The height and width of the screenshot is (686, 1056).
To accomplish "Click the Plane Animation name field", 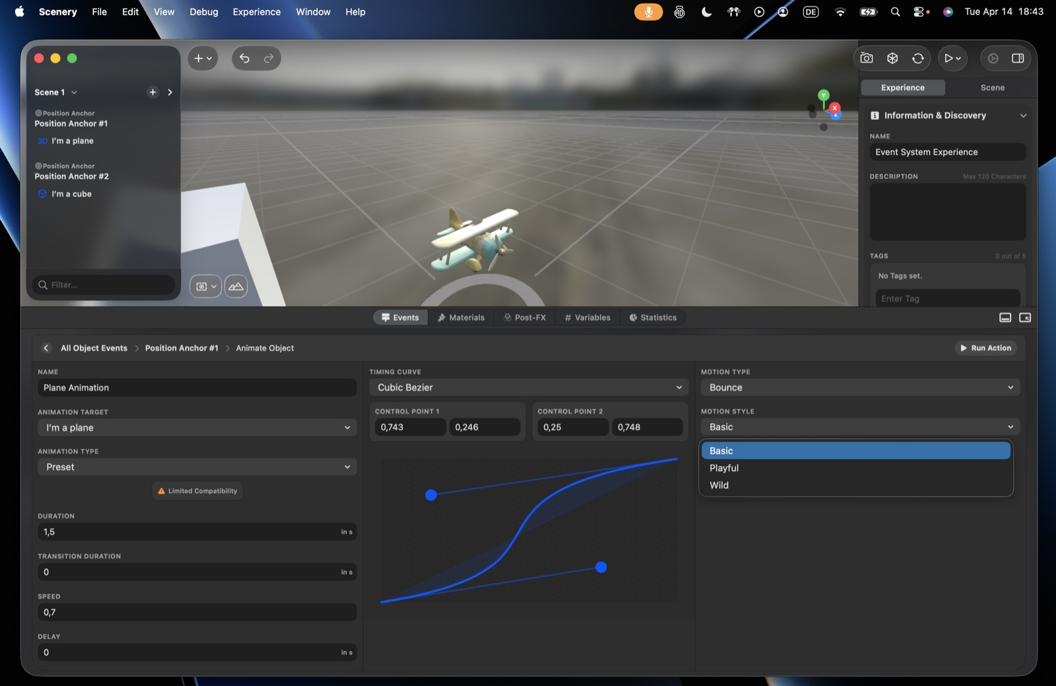I will [197, 387].
